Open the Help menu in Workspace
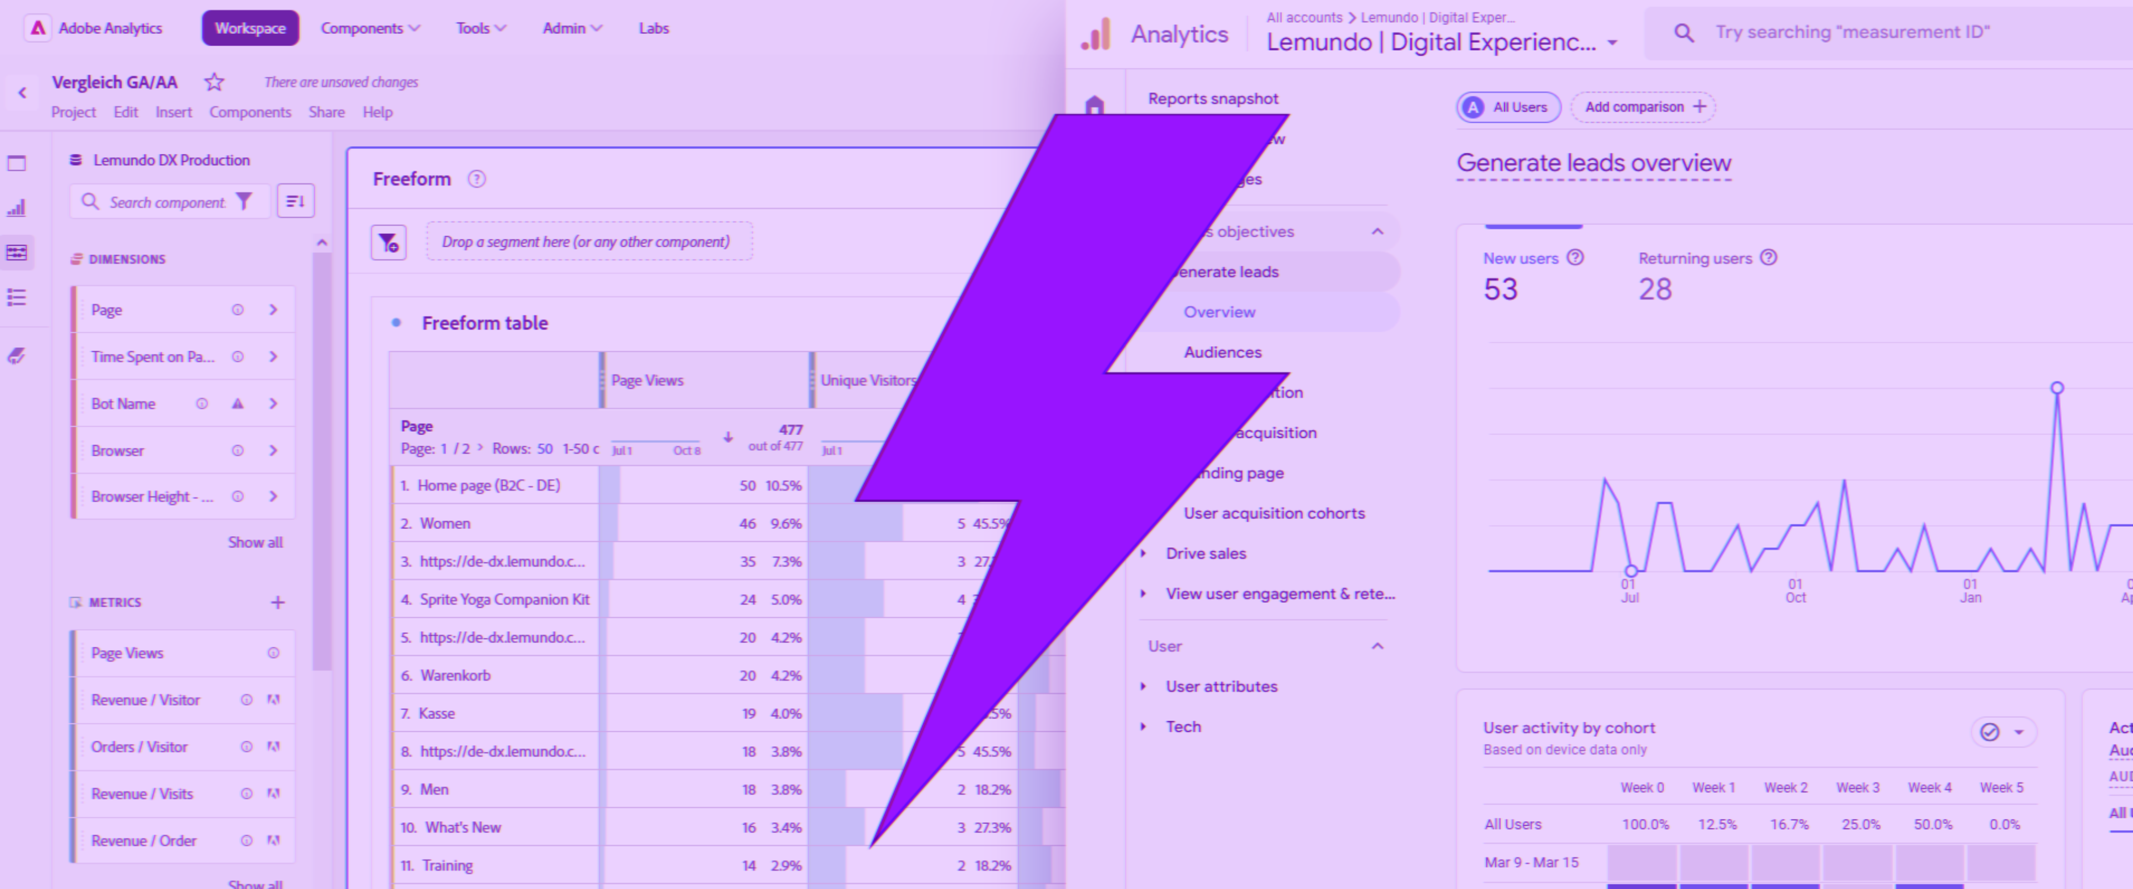Viewport: 2133px width, 889px height. 378,112
